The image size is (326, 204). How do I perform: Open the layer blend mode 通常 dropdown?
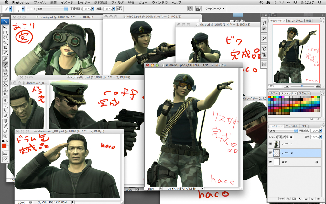tap(283, 131)
